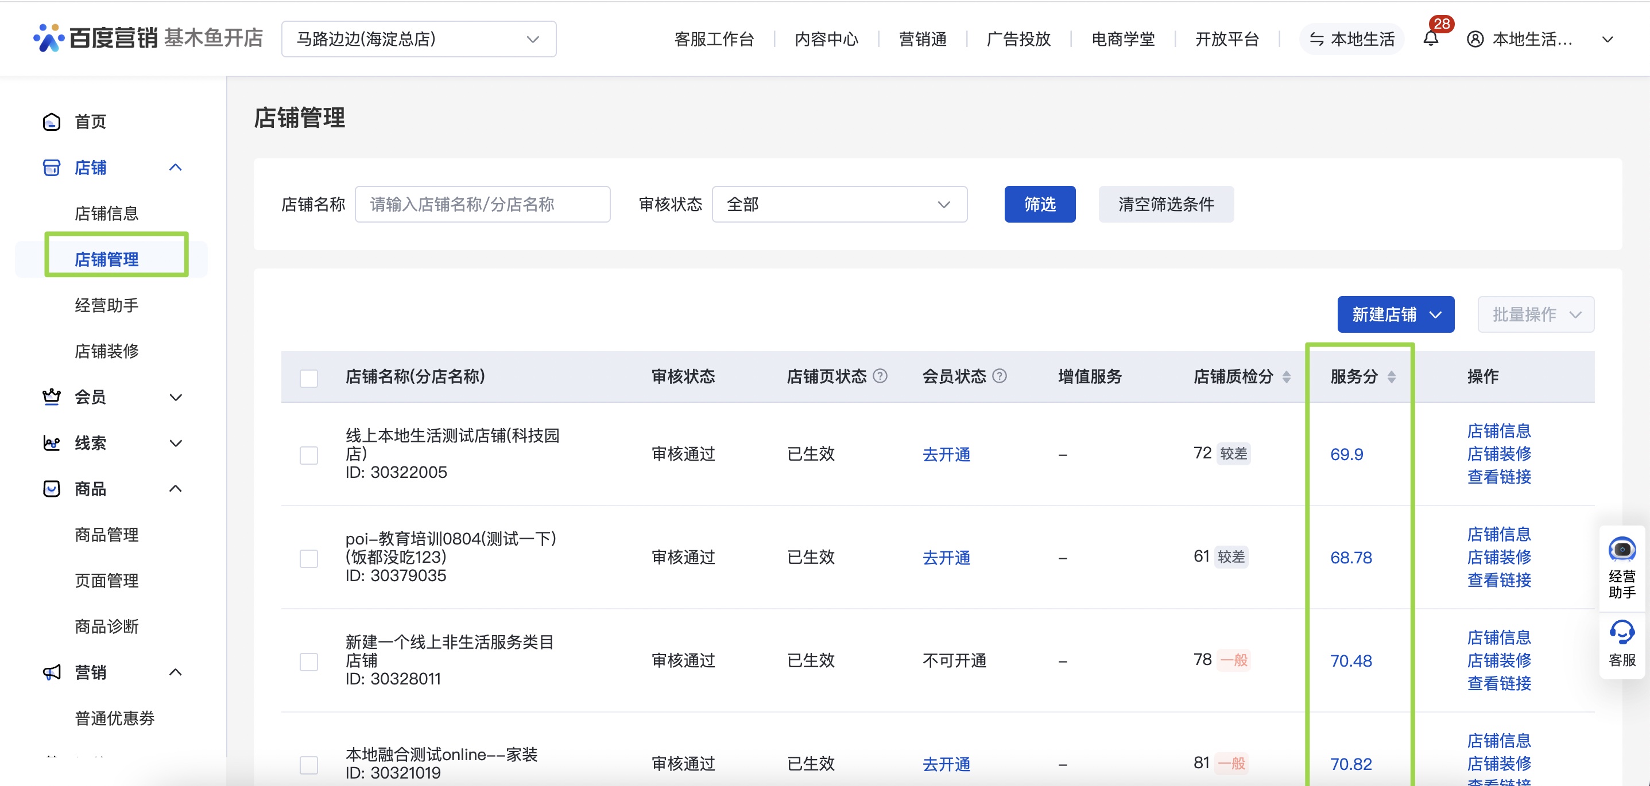Click the 首页 home icon in sidebar
1650x786 pixels.
pos(52,122)
